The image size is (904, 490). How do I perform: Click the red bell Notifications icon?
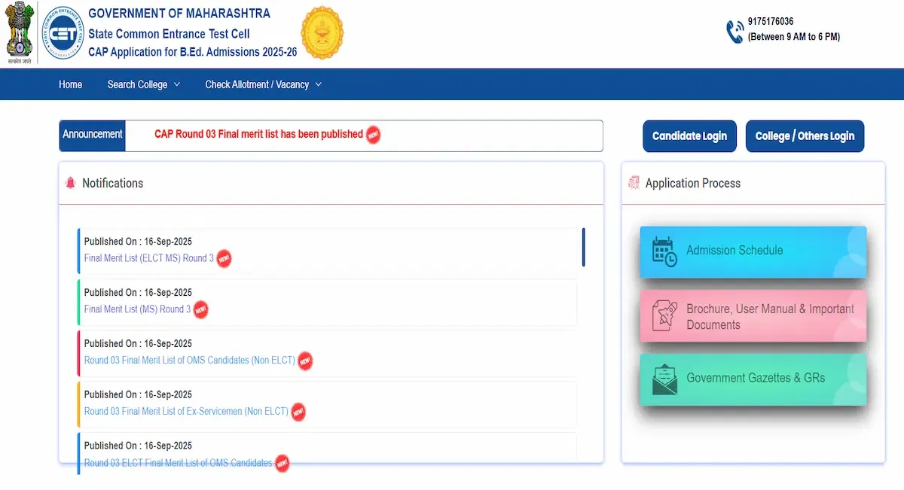(71, 183)
